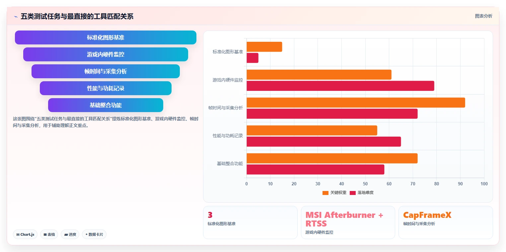This screenshot has height=252, width=506.
Task: Click the orange bar for 基础整合功能
Action: 332,158
